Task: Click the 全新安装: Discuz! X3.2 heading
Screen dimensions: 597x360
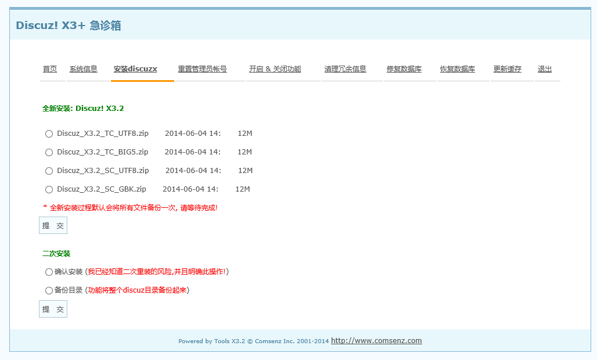Action: pos(83,109)
